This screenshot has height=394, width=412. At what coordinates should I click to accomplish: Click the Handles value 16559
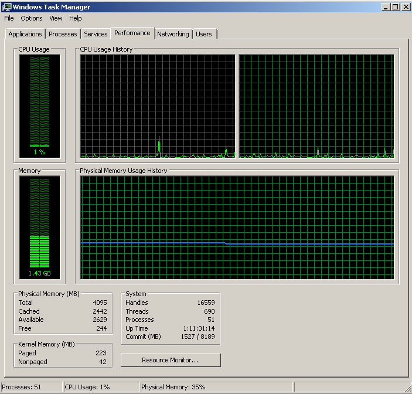click(x=206, y=303)
